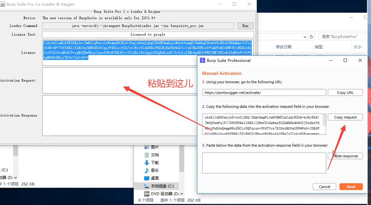Screen dimensions: 371x205
Task: Click the portswigger.net activate URL field
Action: 264,92
